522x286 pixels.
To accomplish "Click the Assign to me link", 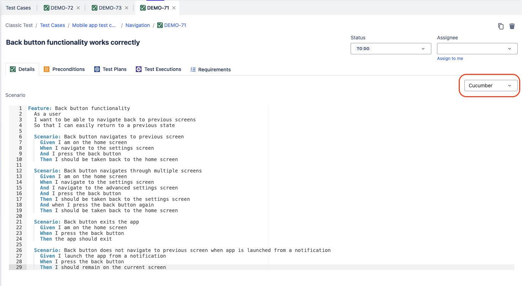I will pyautogui.click(x=450, y=59).
